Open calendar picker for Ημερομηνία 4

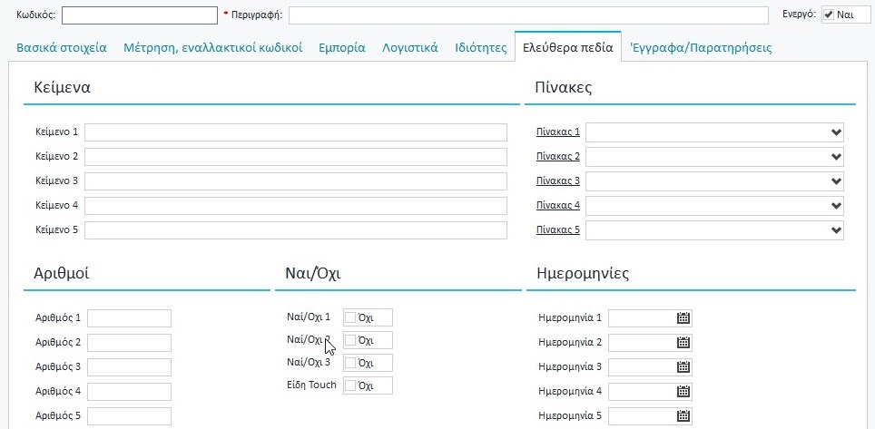coord(683,391)
